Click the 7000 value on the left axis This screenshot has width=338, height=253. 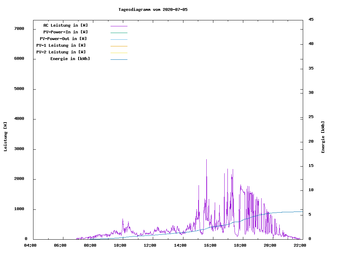tap(19, 28)
